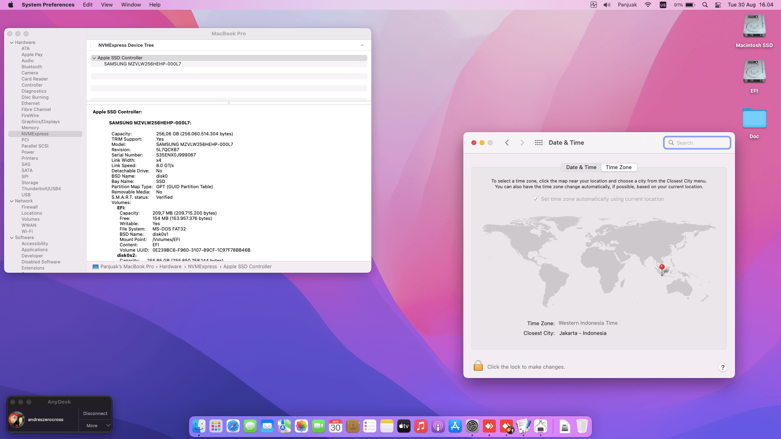Image resolution: width=781 pixels, height=439 pixels.
Task: Open the Window menu
Action: tap(131, 5)
